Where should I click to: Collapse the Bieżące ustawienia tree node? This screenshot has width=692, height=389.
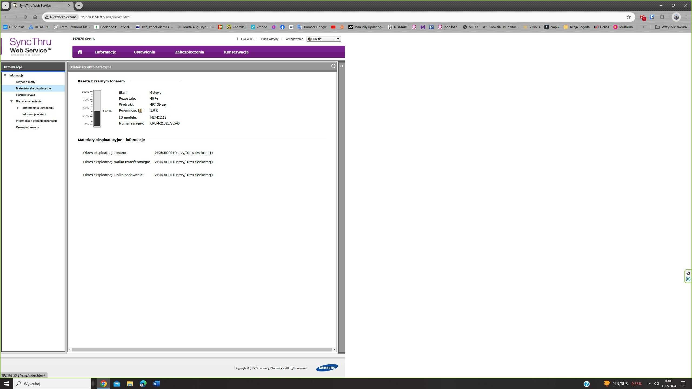(12, 101)
